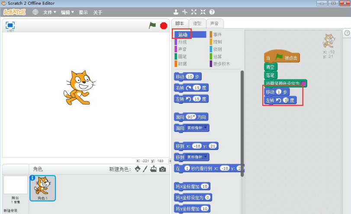Open the 关于 menu

[98, 12]
